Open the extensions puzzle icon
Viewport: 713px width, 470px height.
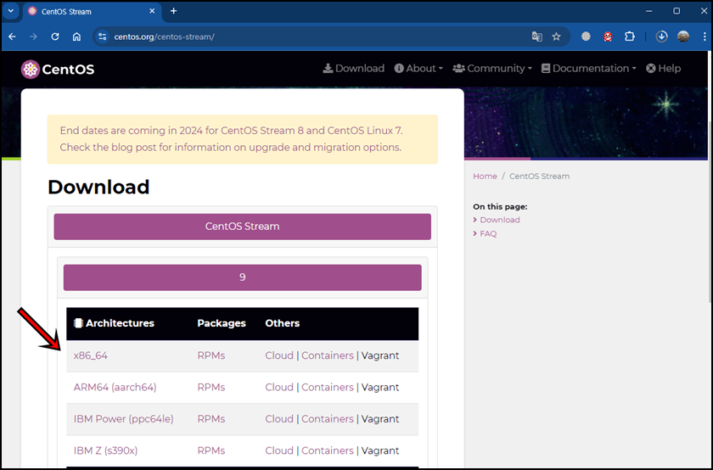[630, 36]
